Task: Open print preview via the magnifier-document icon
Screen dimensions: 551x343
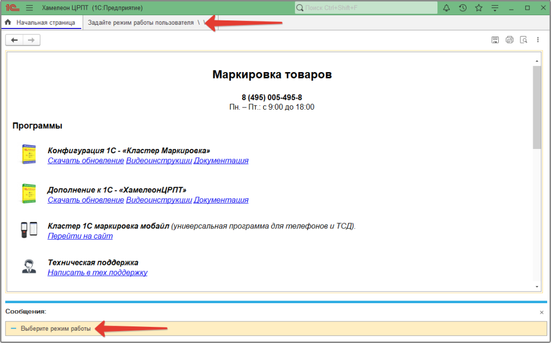Action: click(x=524, y=39)
